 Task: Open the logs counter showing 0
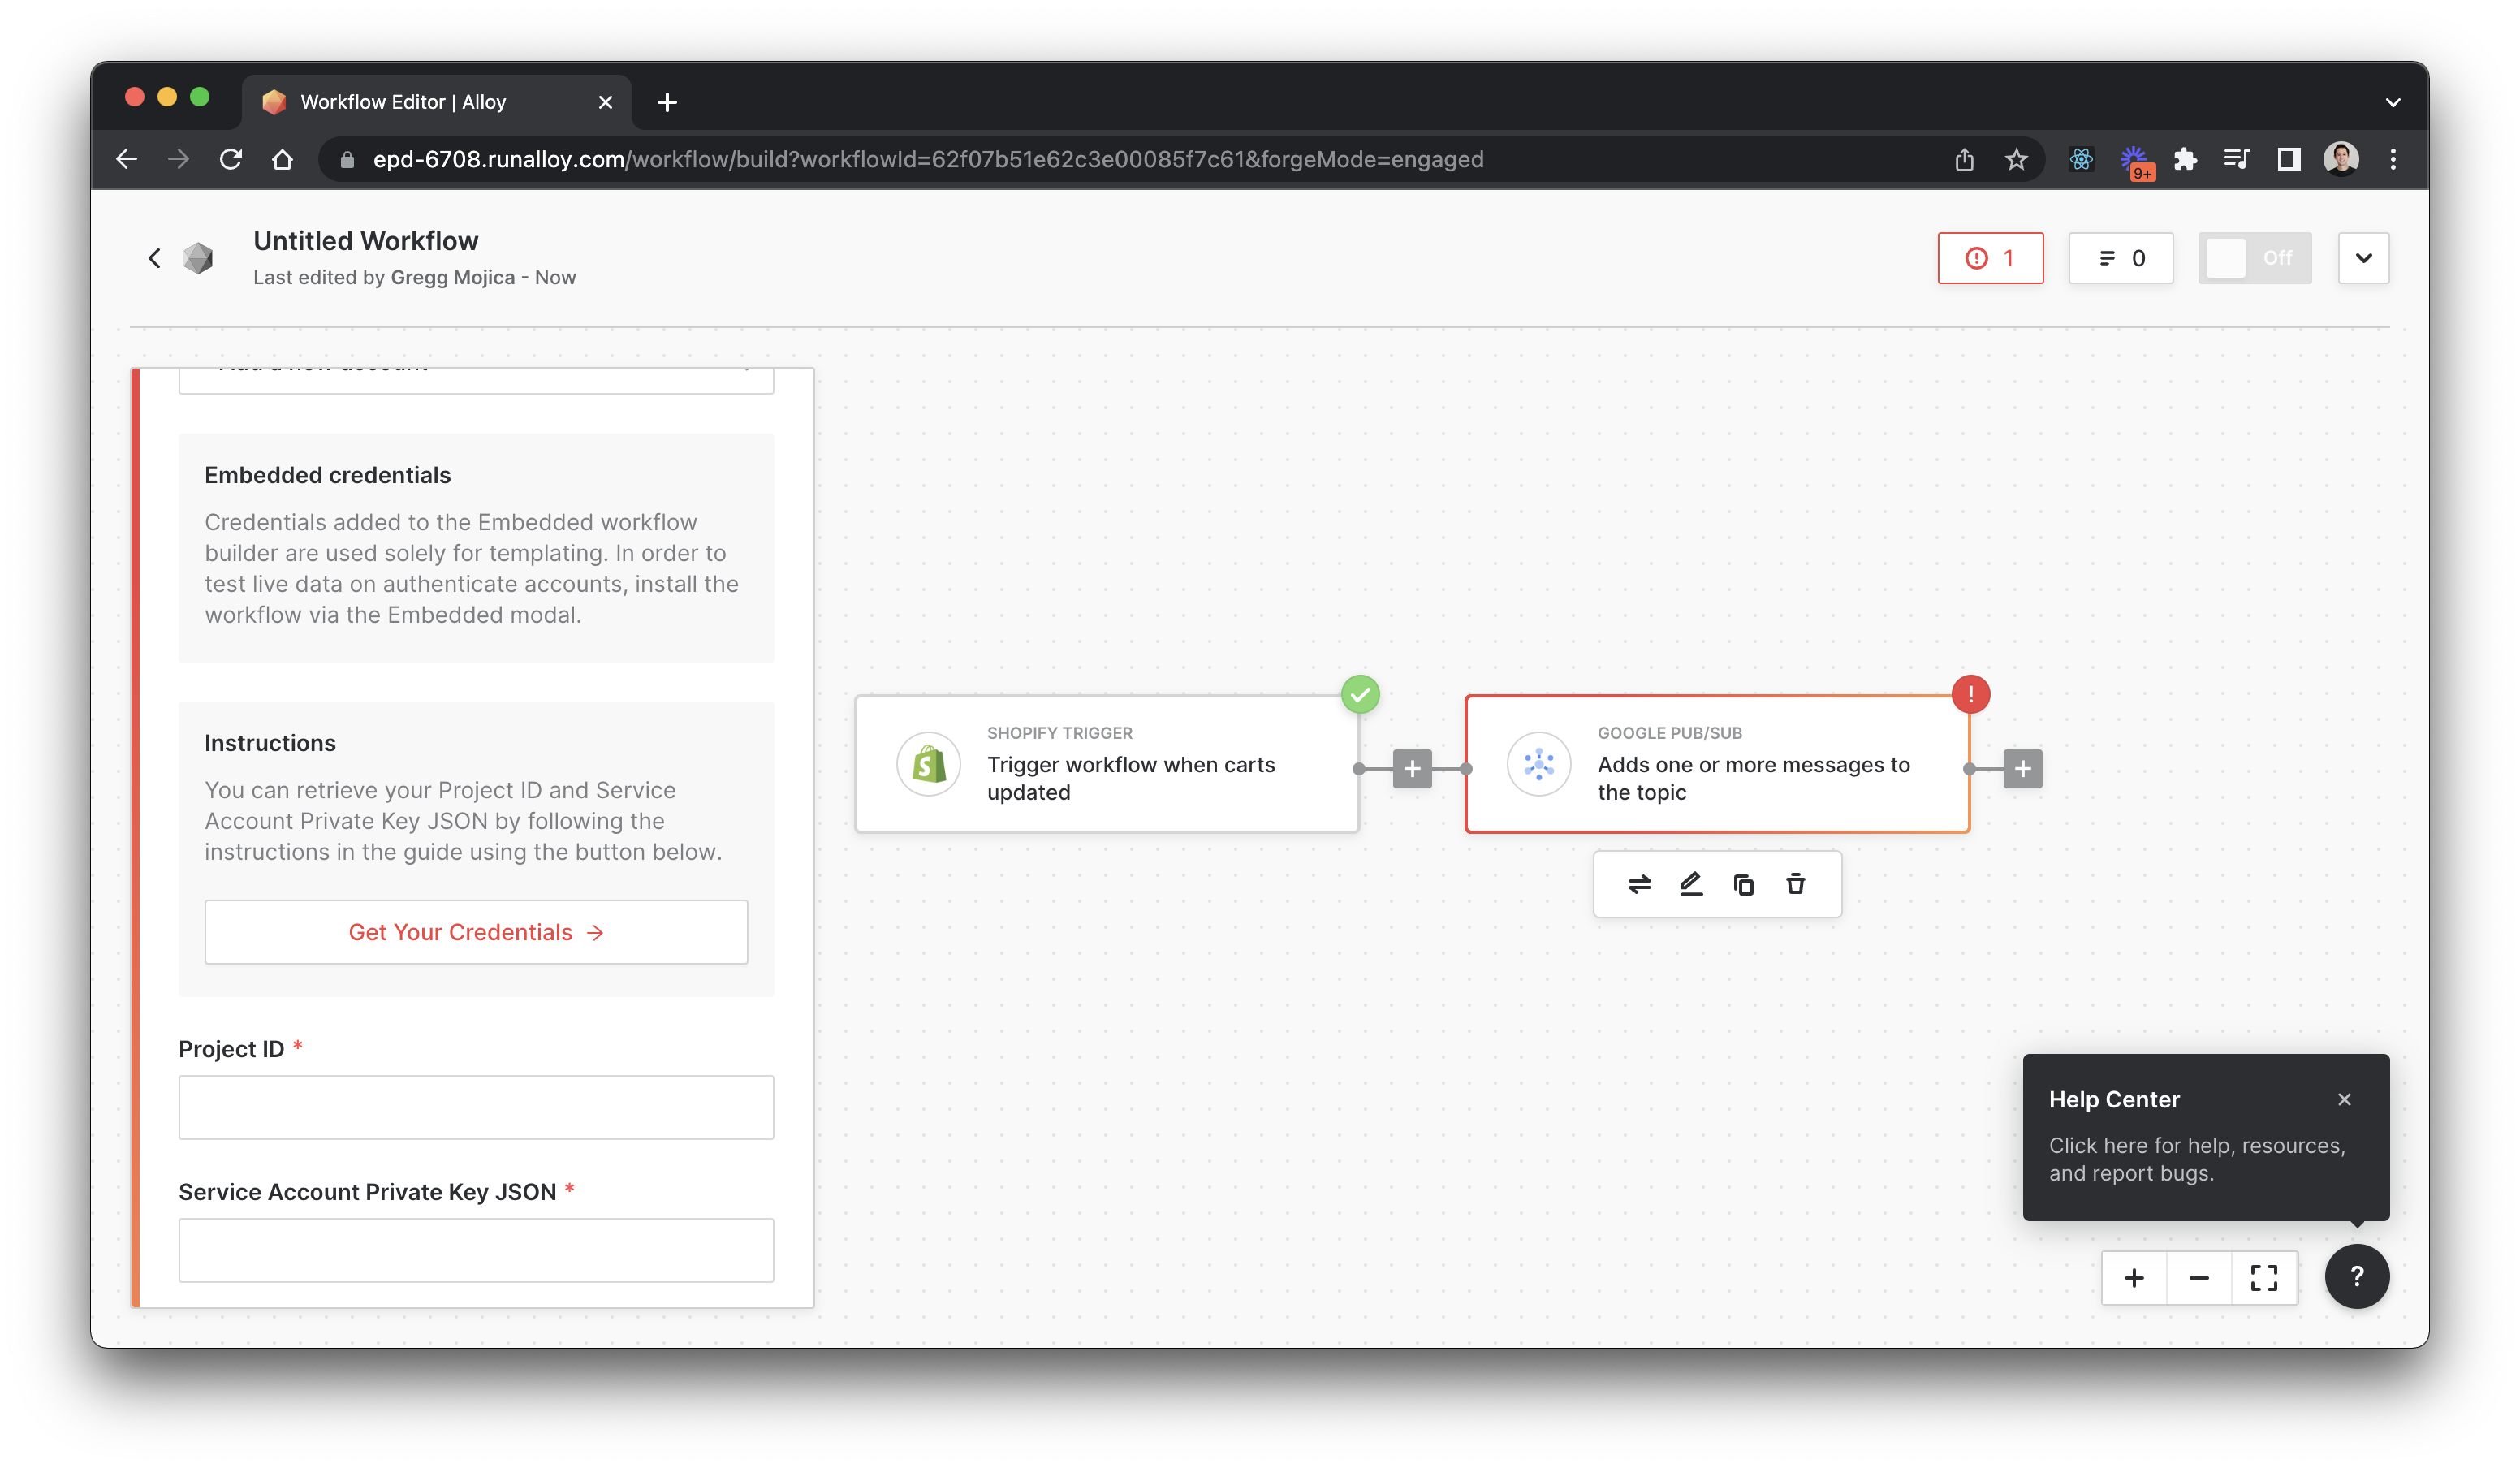tap(2120, 258)
